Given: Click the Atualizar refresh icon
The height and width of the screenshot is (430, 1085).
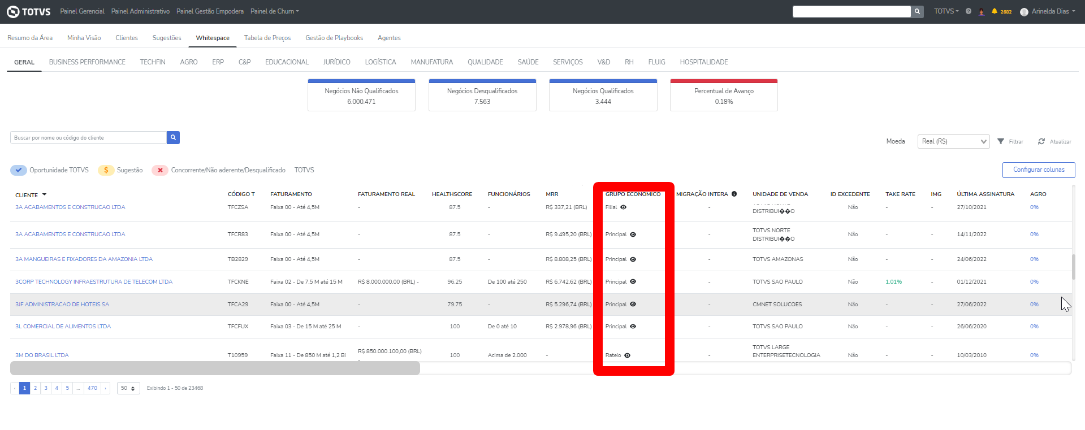Looking at the screenshot, I should [1041, 141].
